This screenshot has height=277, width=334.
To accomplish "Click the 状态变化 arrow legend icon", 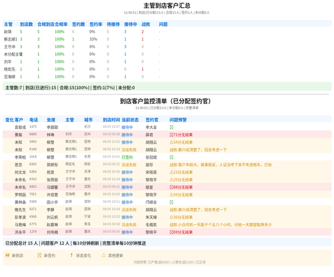I will pos(71,255).
